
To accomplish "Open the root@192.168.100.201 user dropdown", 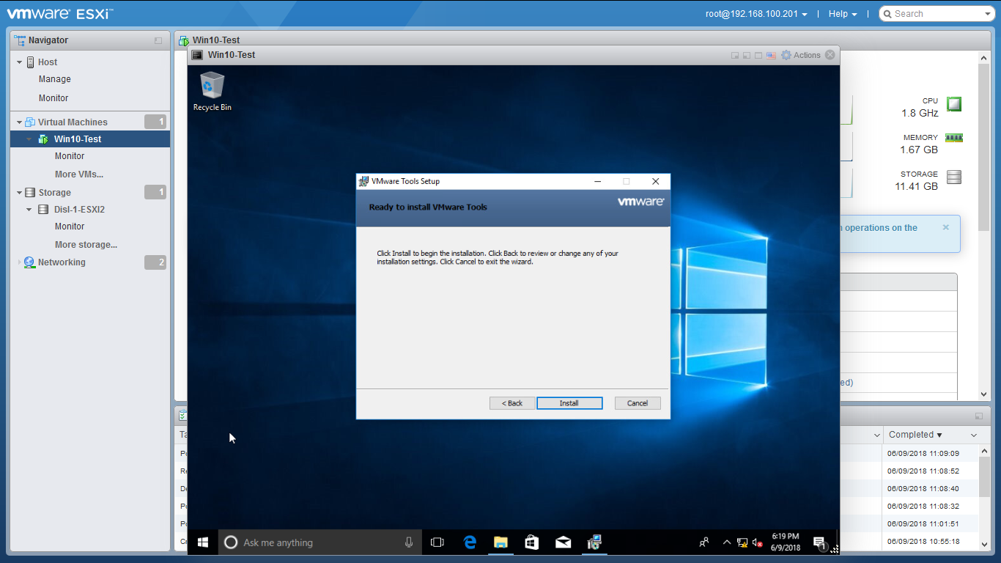I will (756, 14).
